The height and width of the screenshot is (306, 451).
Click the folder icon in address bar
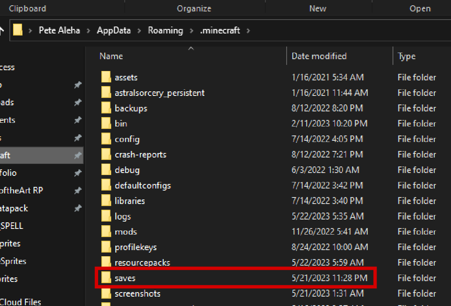[x=18, y=30]
